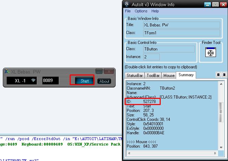Viewport: 228px width, 161px height.
Task: Click the Start button in XL Bebas
Action: point(84,81)
